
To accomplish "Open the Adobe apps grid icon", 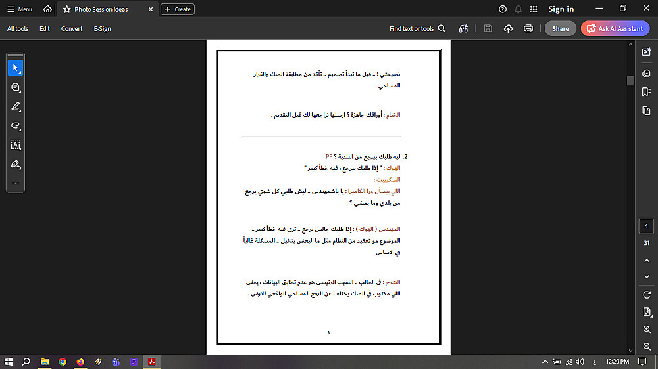I will tap(534, 9).
